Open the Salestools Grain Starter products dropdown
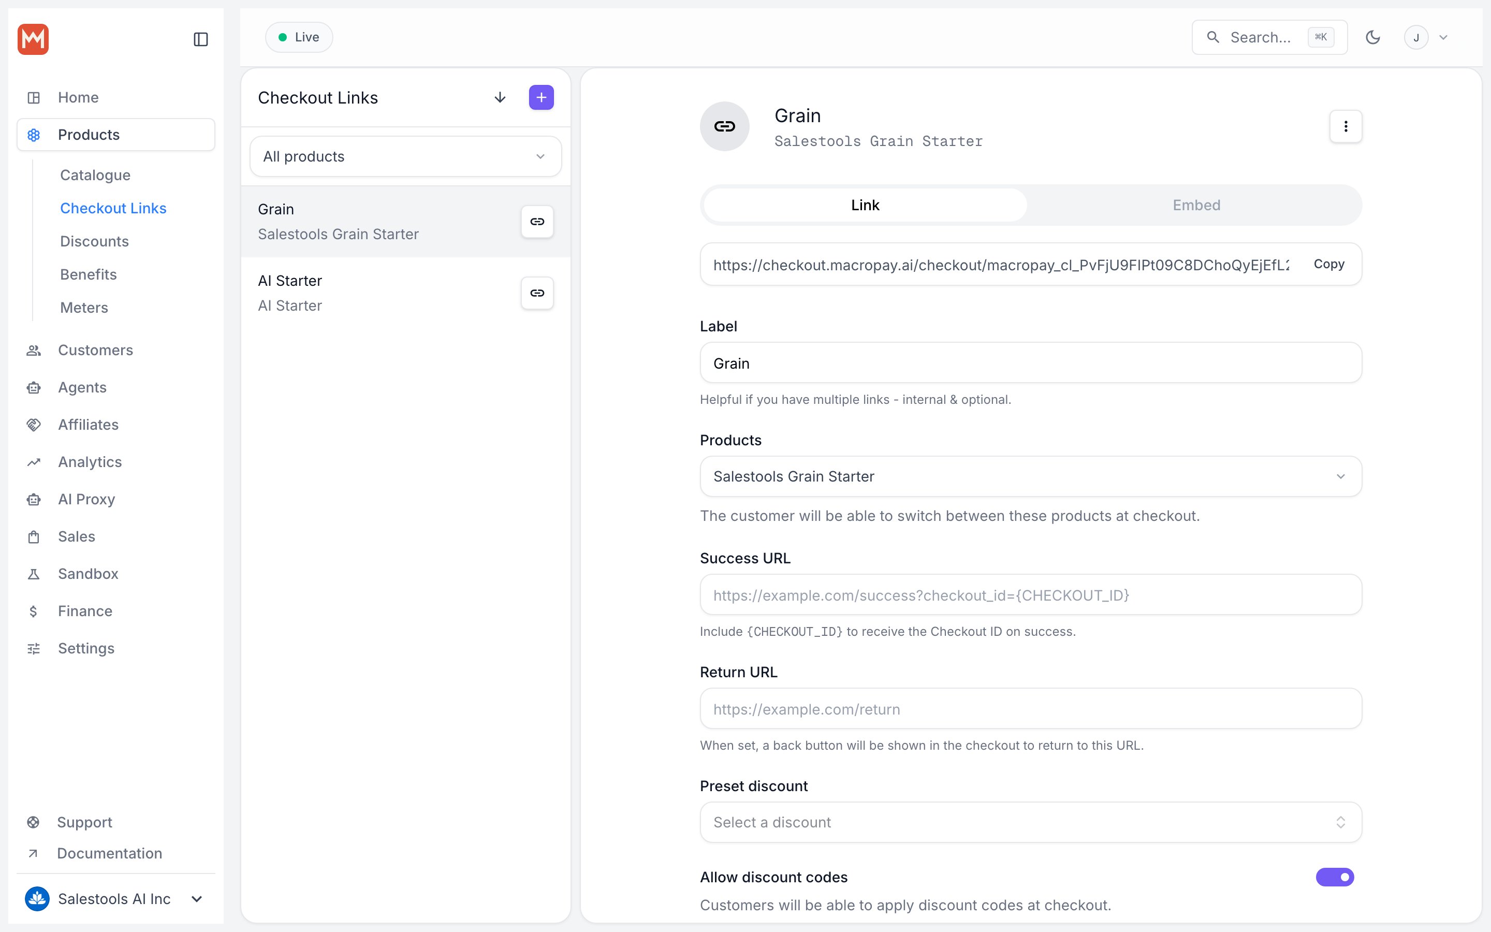Screen dimensions: 1491x932 (x=1030, y=476)
